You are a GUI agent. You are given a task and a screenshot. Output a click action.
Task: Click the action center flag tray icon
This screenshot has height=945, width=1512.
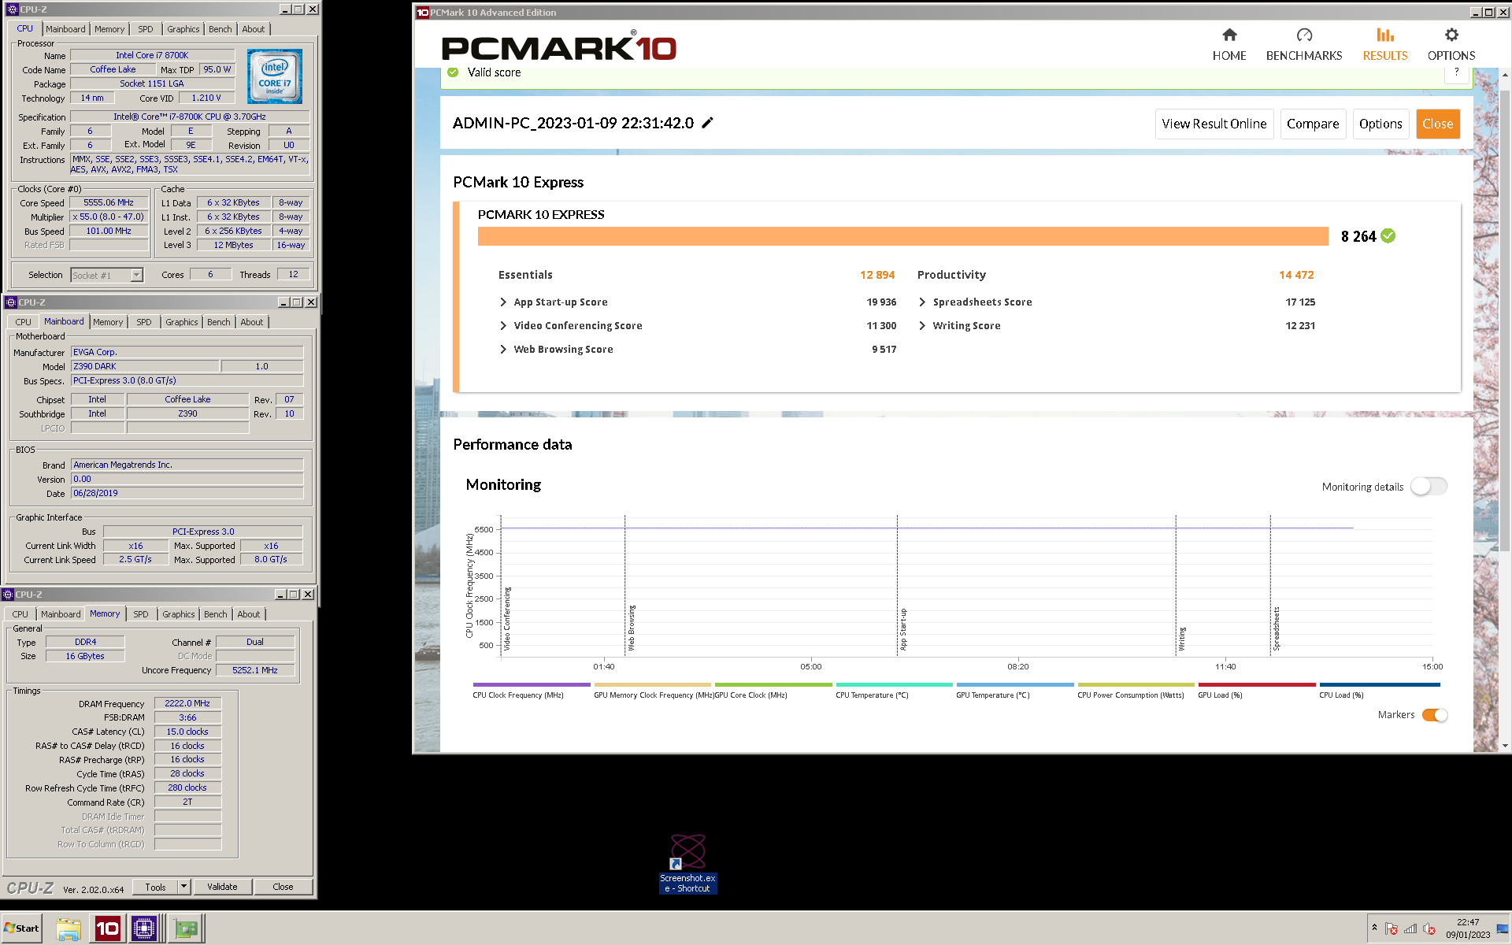pos(1392,929)
